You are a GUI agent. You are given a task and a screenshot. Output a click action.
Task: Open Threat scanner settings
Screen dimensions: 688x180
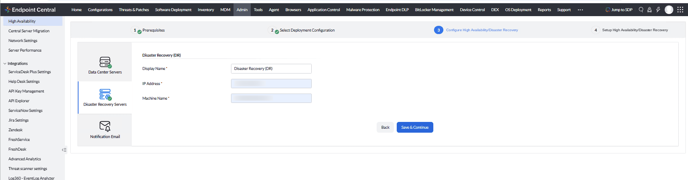pos(28,169)
